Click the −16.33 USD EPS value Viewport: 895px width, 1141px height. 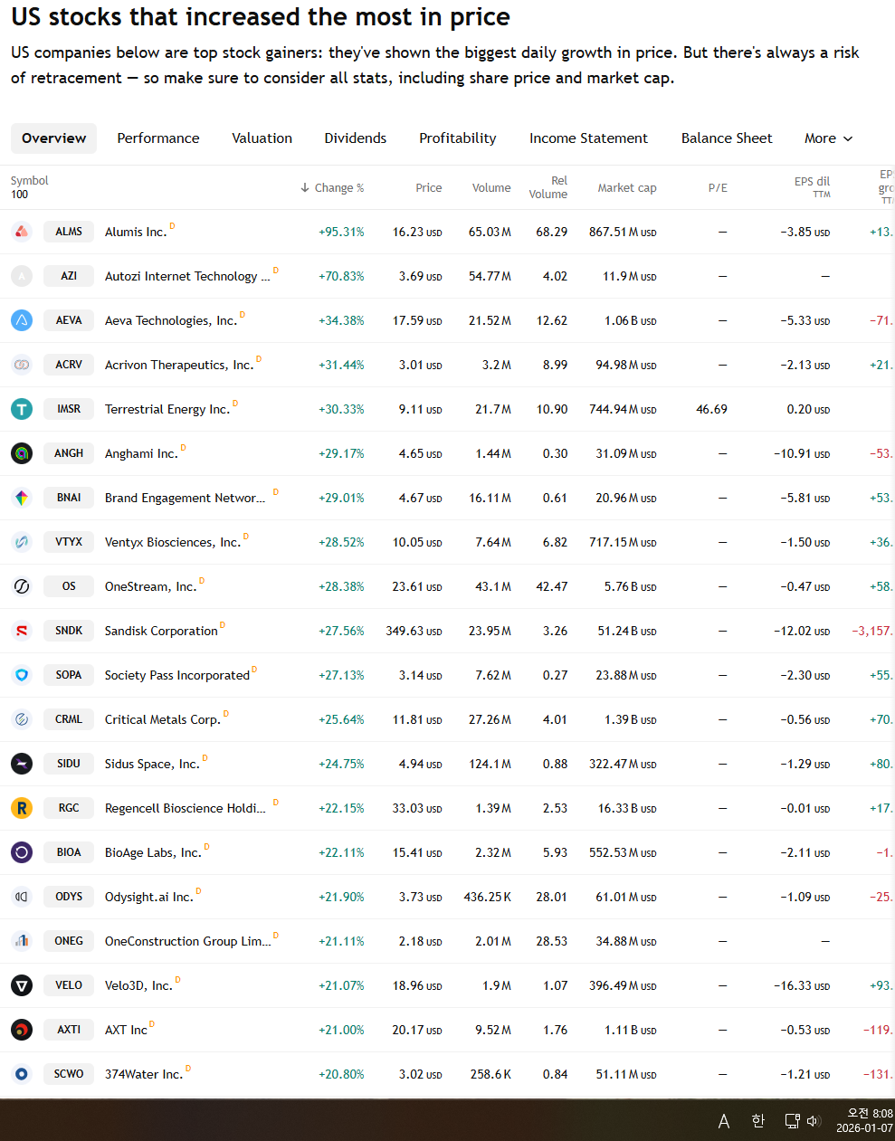[x=802, y=986]
